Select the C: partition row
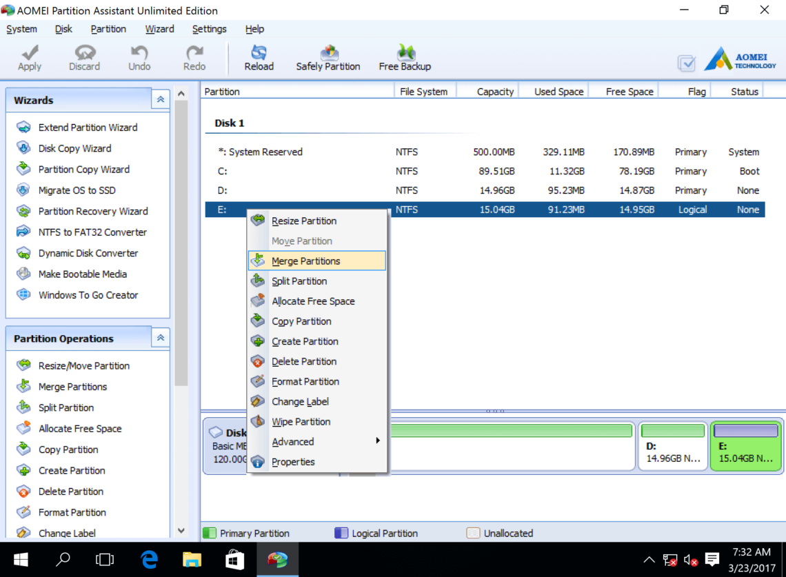 point(485,172)
